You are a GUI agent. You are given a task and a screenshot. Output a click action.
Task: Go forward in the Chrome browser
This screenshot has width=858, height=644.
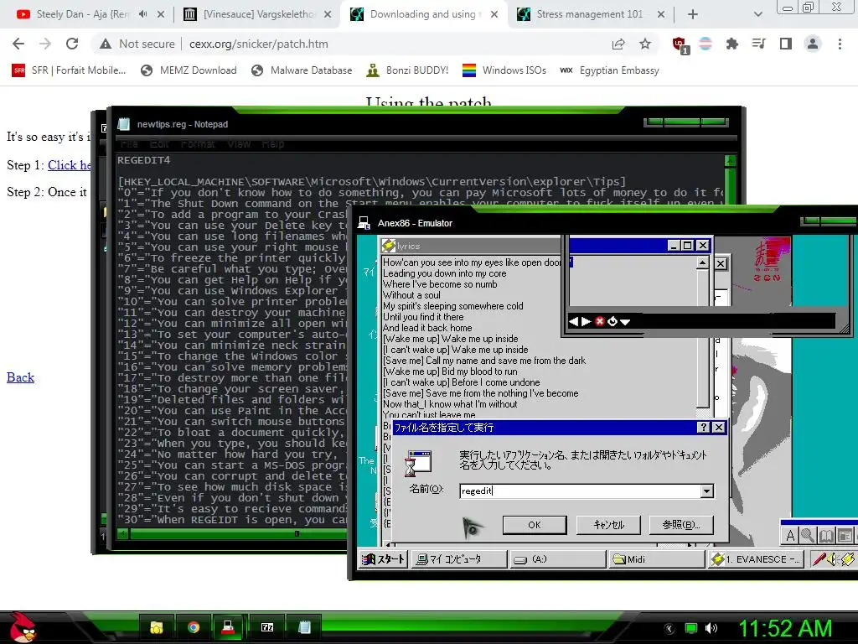coord(45,44)
